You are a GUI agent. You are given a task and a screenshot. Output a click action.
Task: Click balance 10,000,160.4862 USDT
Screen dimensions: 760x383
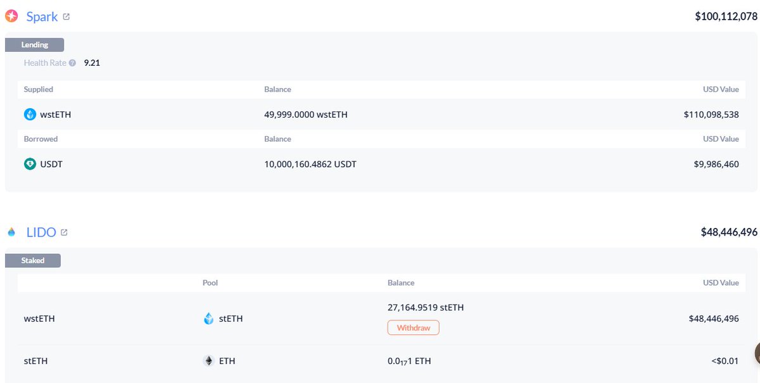point(310,164)
